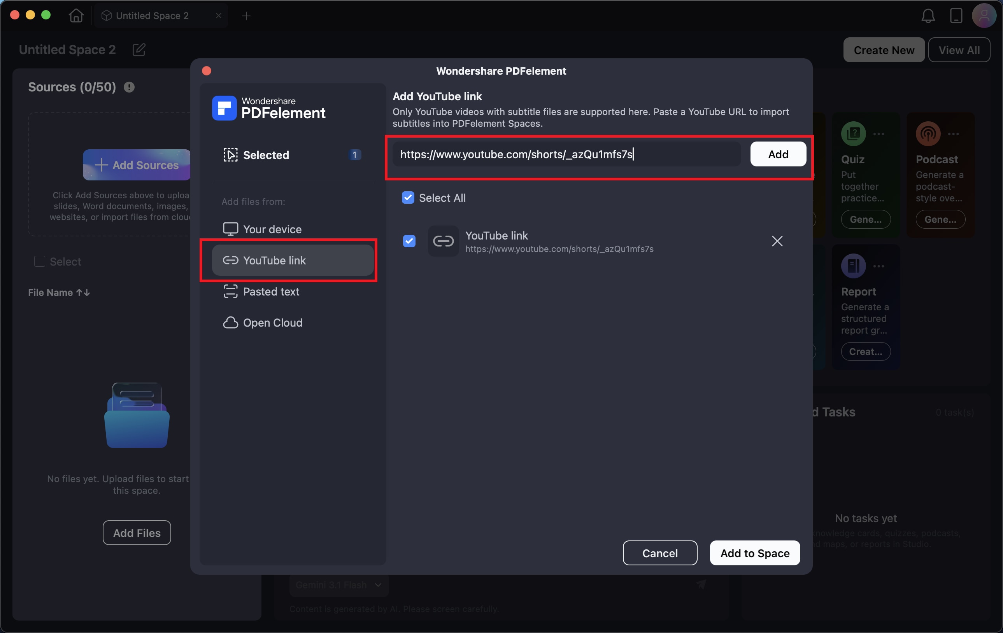The height and width of the screenshot is (633, 1003).
Task: Click the link icon beside YouTube link entry
Action: pos(443,241)
